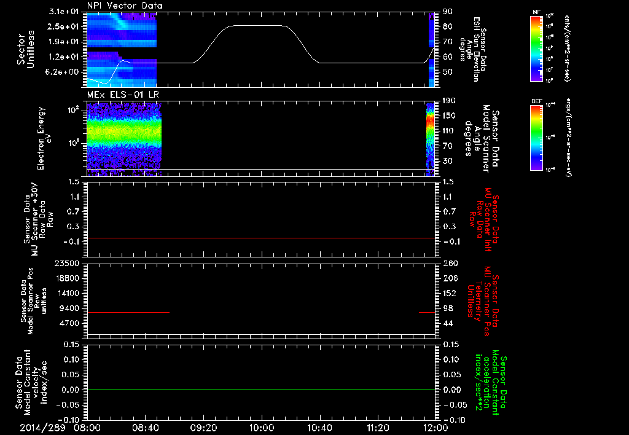Click the 08:00 time tick label
This screenshot has width=629, height=435.
(87, 428)
